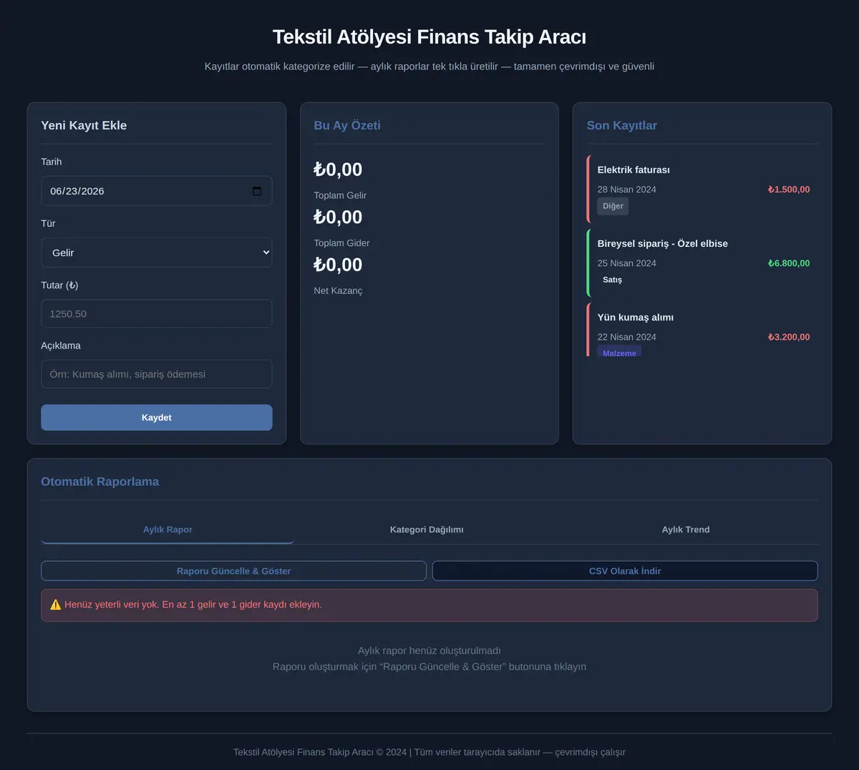Click 'Aylık rapor henüz oluşturulmadı' message
Image resolution: width=859 pixels, height=770 pixels.
click(429, 650)
